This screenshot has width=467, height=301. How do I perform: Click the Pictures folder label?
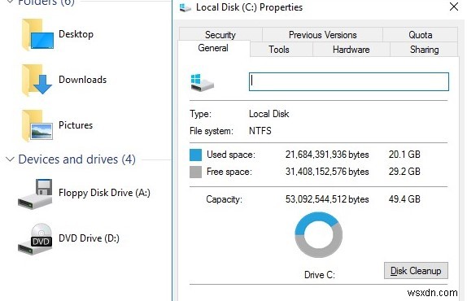pyautogui.click(x=76, y=125)
